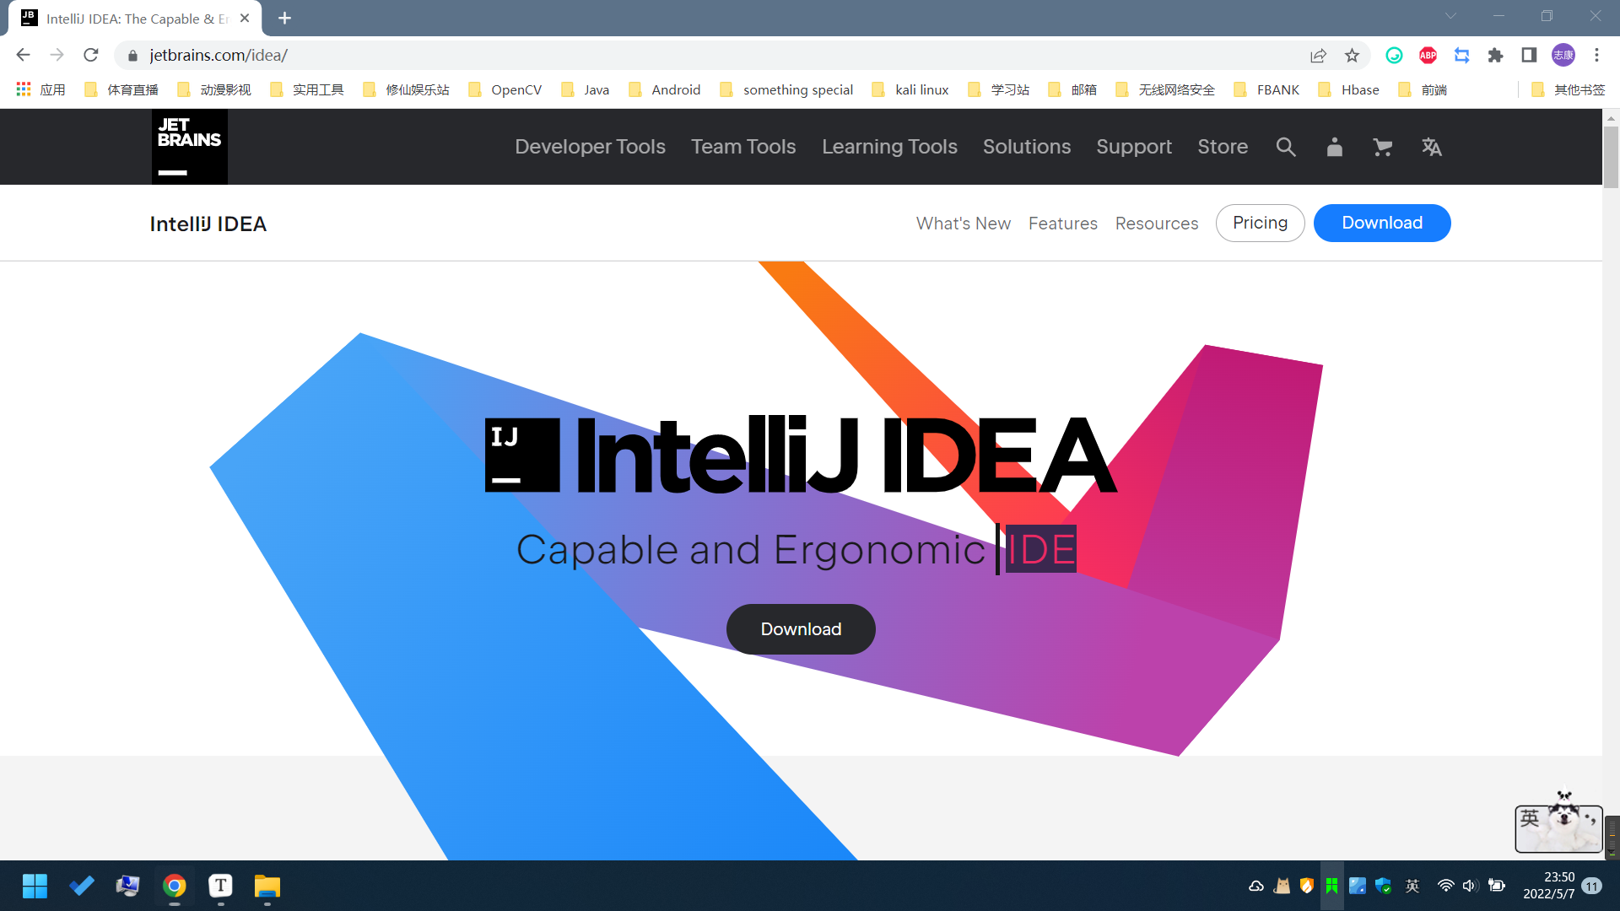Click the JetBrains logo
Screen dimensions: 1620x911
pyautogui.click(x=190, y=147)
